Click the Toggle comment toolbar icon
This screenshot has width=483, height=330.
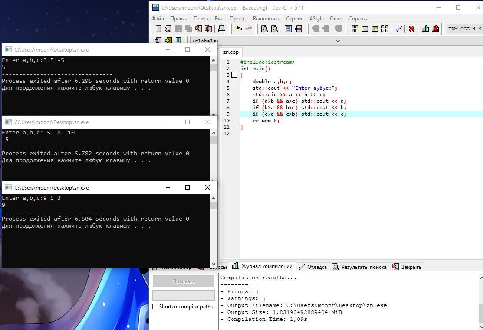tap(339, 29)
